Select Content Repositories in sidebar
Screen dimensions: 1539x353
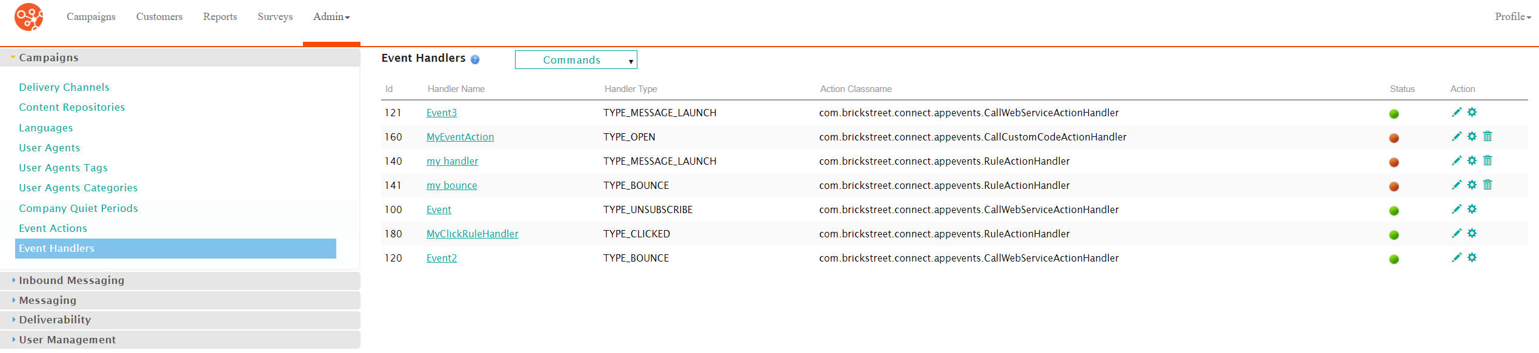click(72, 107)
